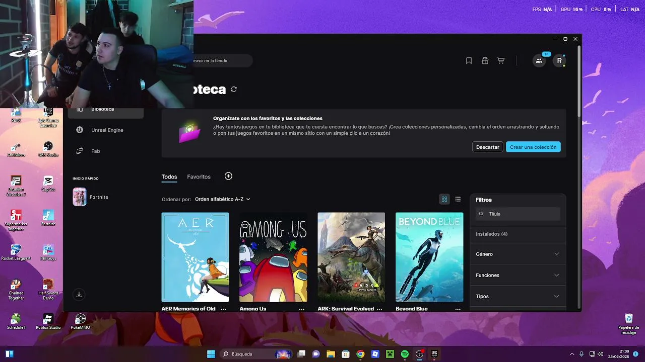
Task: Open Spotify from the taskbar
Action: (405, 354)
